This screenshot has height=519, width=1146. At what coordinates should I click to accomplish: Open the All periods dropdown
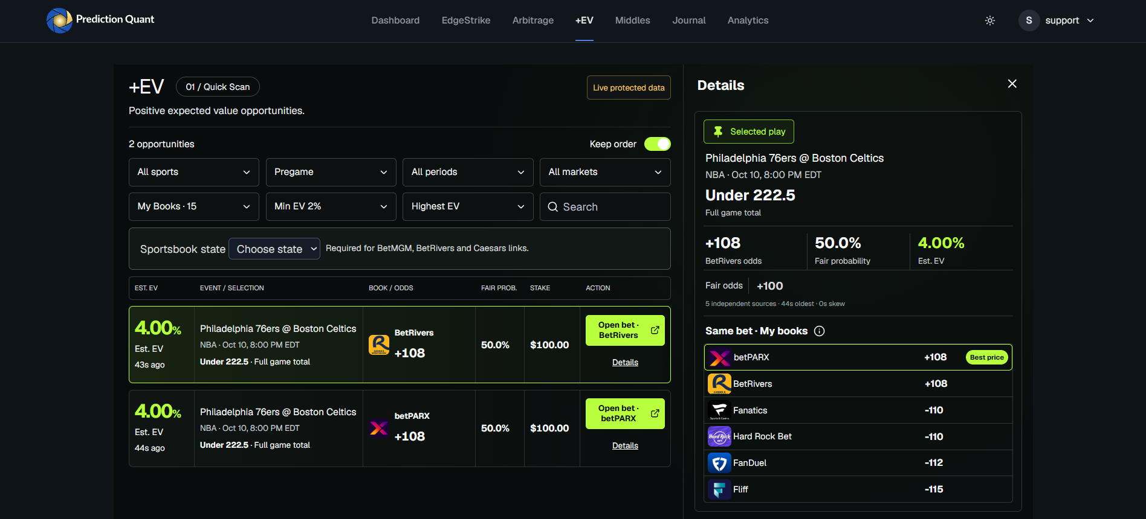468,172
